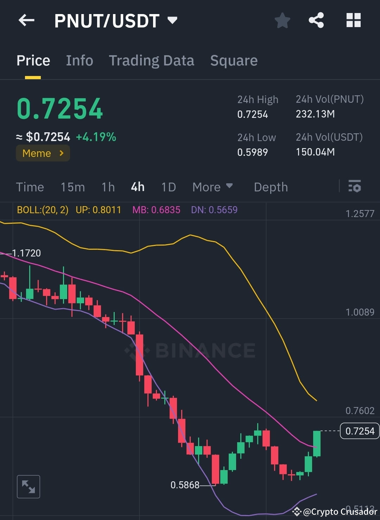Open the layout grid icon top right
Screen dimensions: 380x520
pos(353,20)
